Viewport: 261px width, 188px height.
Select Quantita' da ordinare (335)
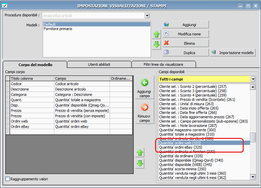point(204,156)
